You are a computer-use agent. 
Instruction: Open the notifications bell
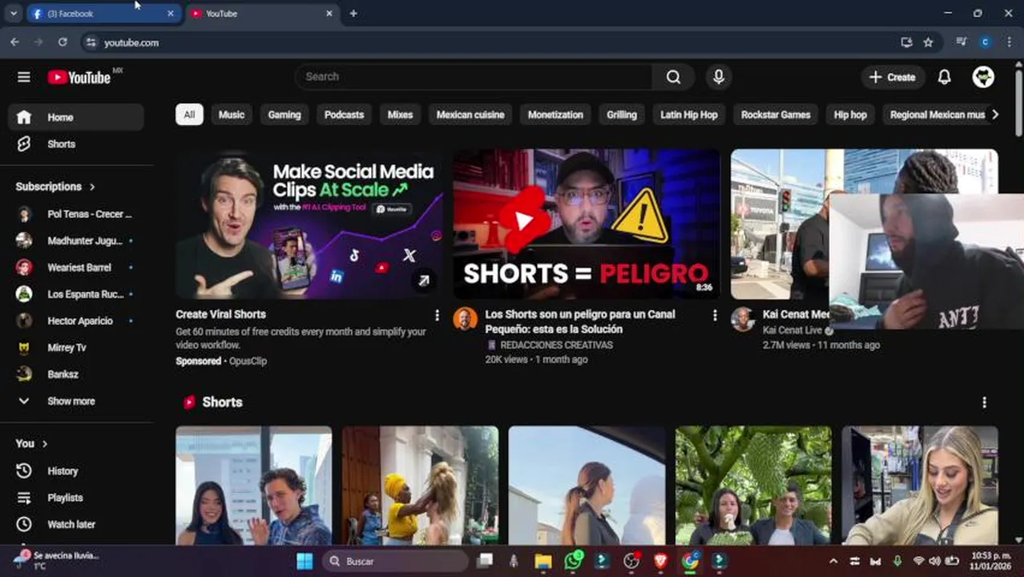pos(944,77)
